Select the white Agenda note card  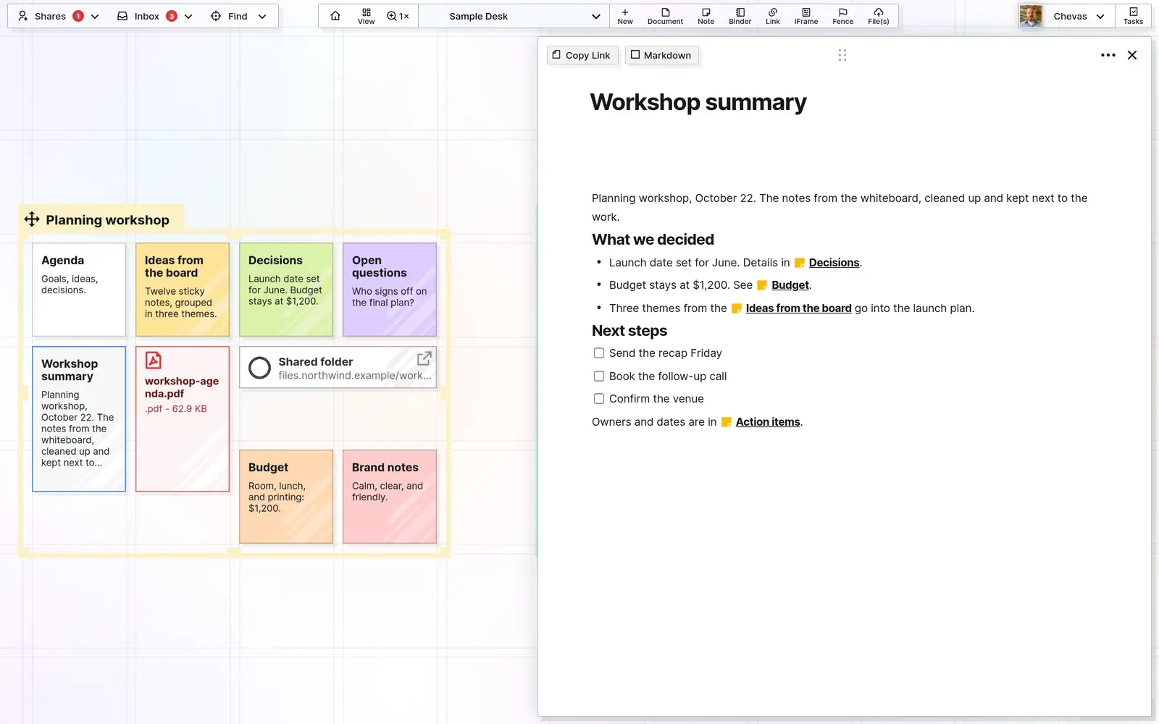(x=79, y=290)
